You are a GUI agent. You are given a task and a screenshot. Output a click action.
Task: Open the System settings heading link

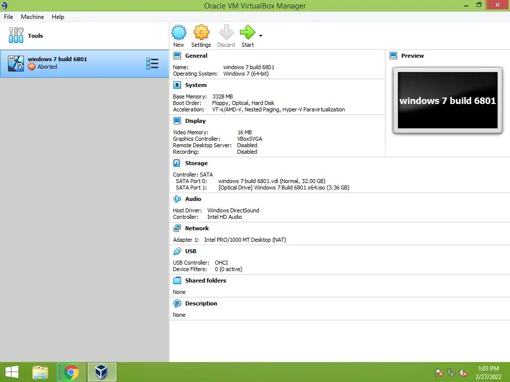coord(196,85)
